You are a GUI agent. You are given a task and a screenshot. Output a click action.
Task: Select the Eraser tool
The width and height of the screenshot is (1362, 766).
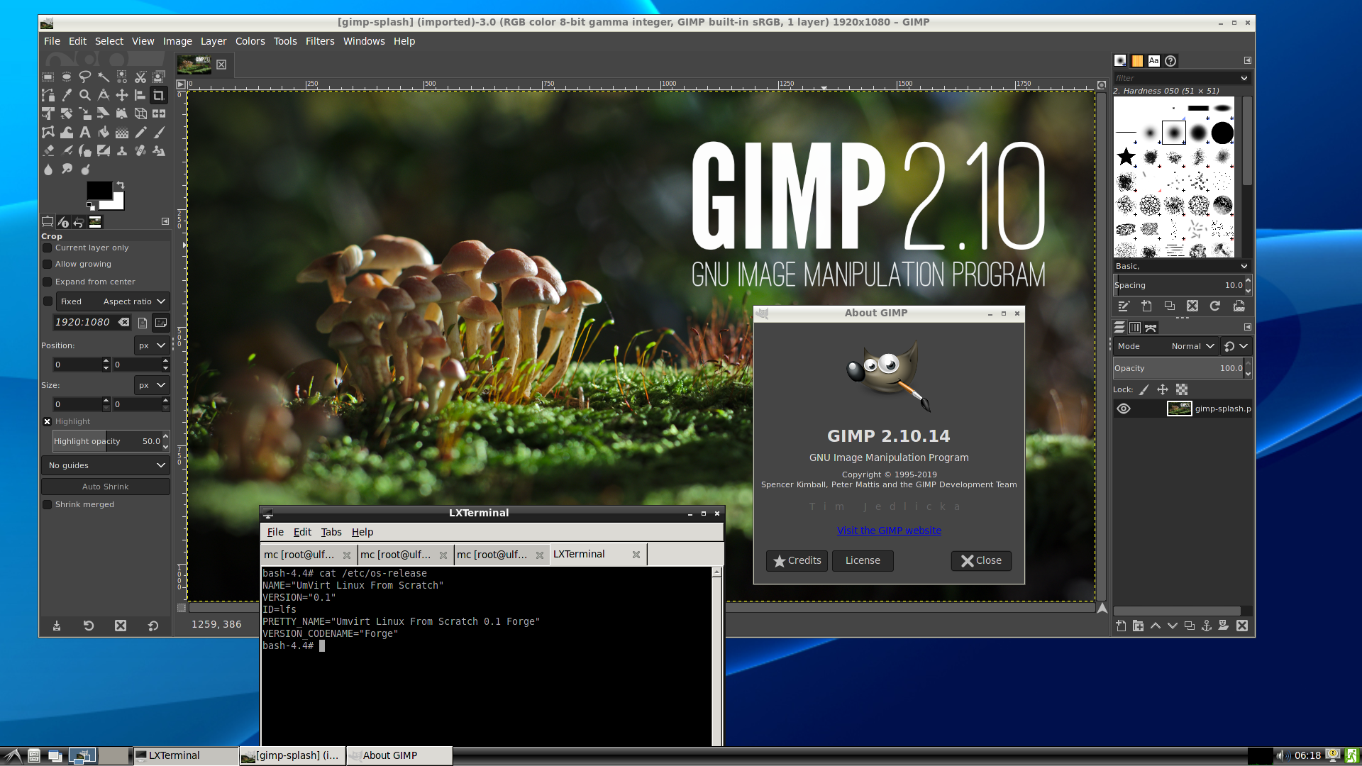[x=48, y=150]
